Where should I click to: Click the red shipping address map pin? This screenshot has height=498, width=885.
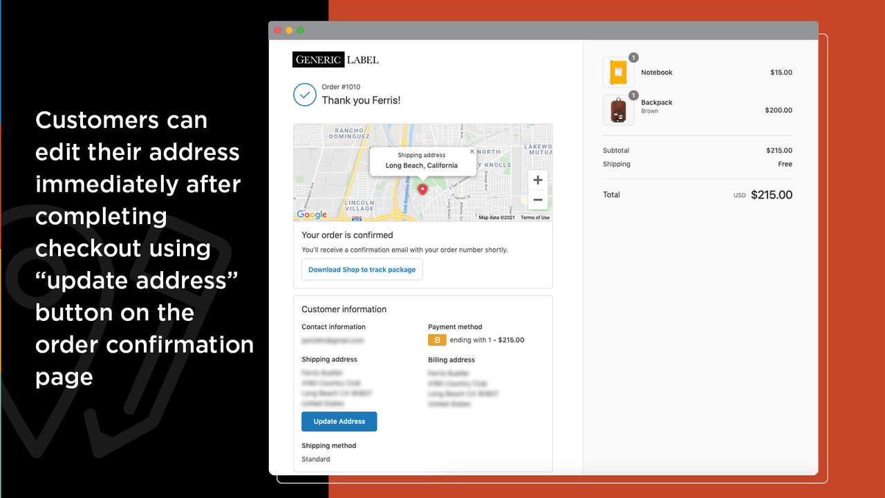(x=422, y=190)
